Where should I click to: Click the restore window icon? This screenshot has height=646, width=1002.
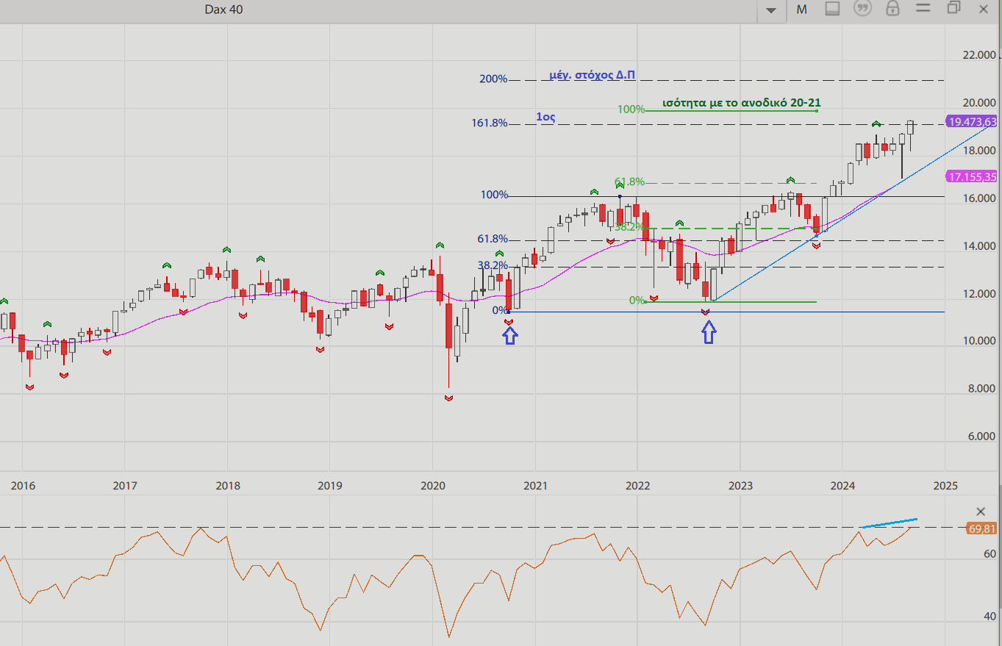(x=954, y=8)
